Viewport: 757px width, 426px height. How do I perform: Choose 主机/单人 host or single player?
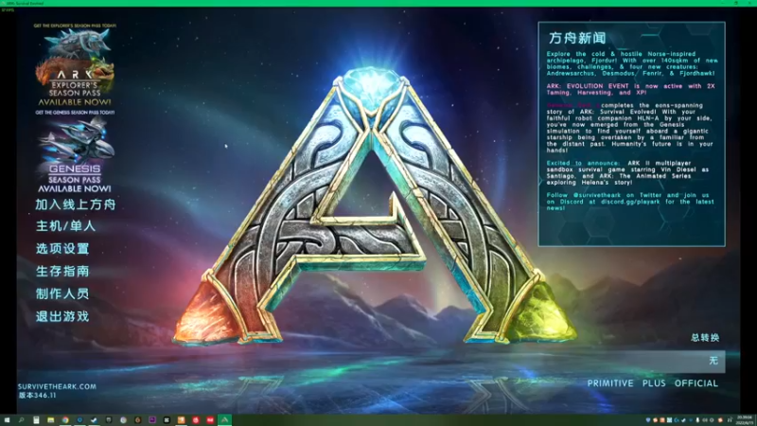click(65, 226)
